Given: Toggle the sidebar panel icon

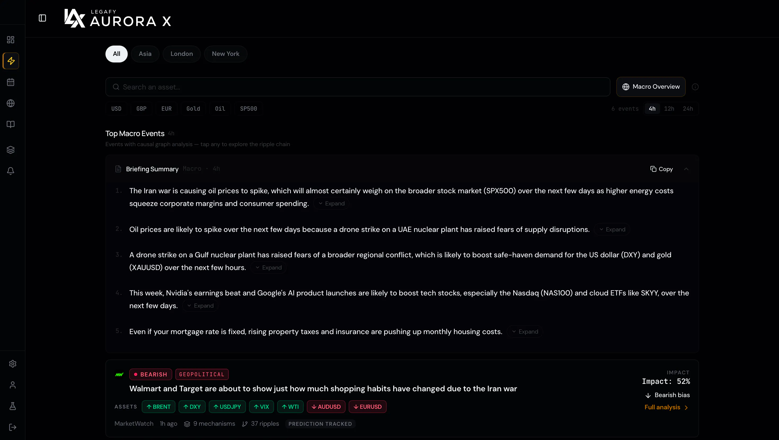Looking at the screenshot, I should tap(42, 18).
